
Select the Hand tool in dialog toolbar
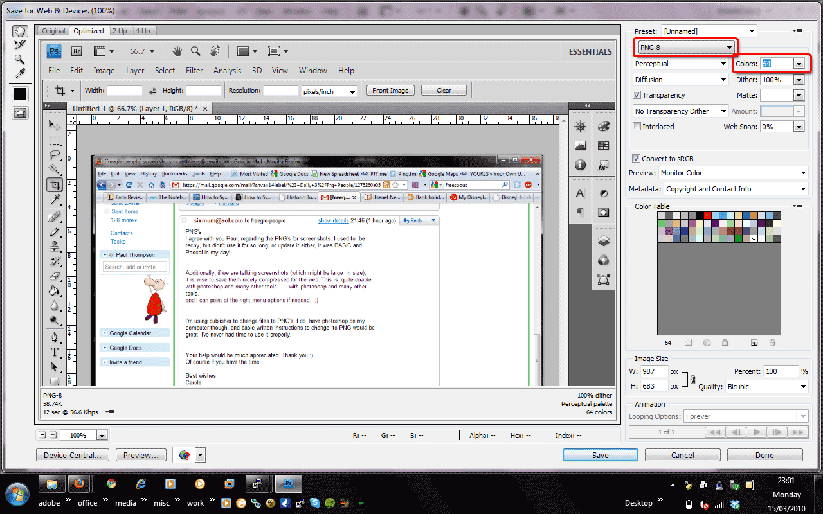[20, 31]
